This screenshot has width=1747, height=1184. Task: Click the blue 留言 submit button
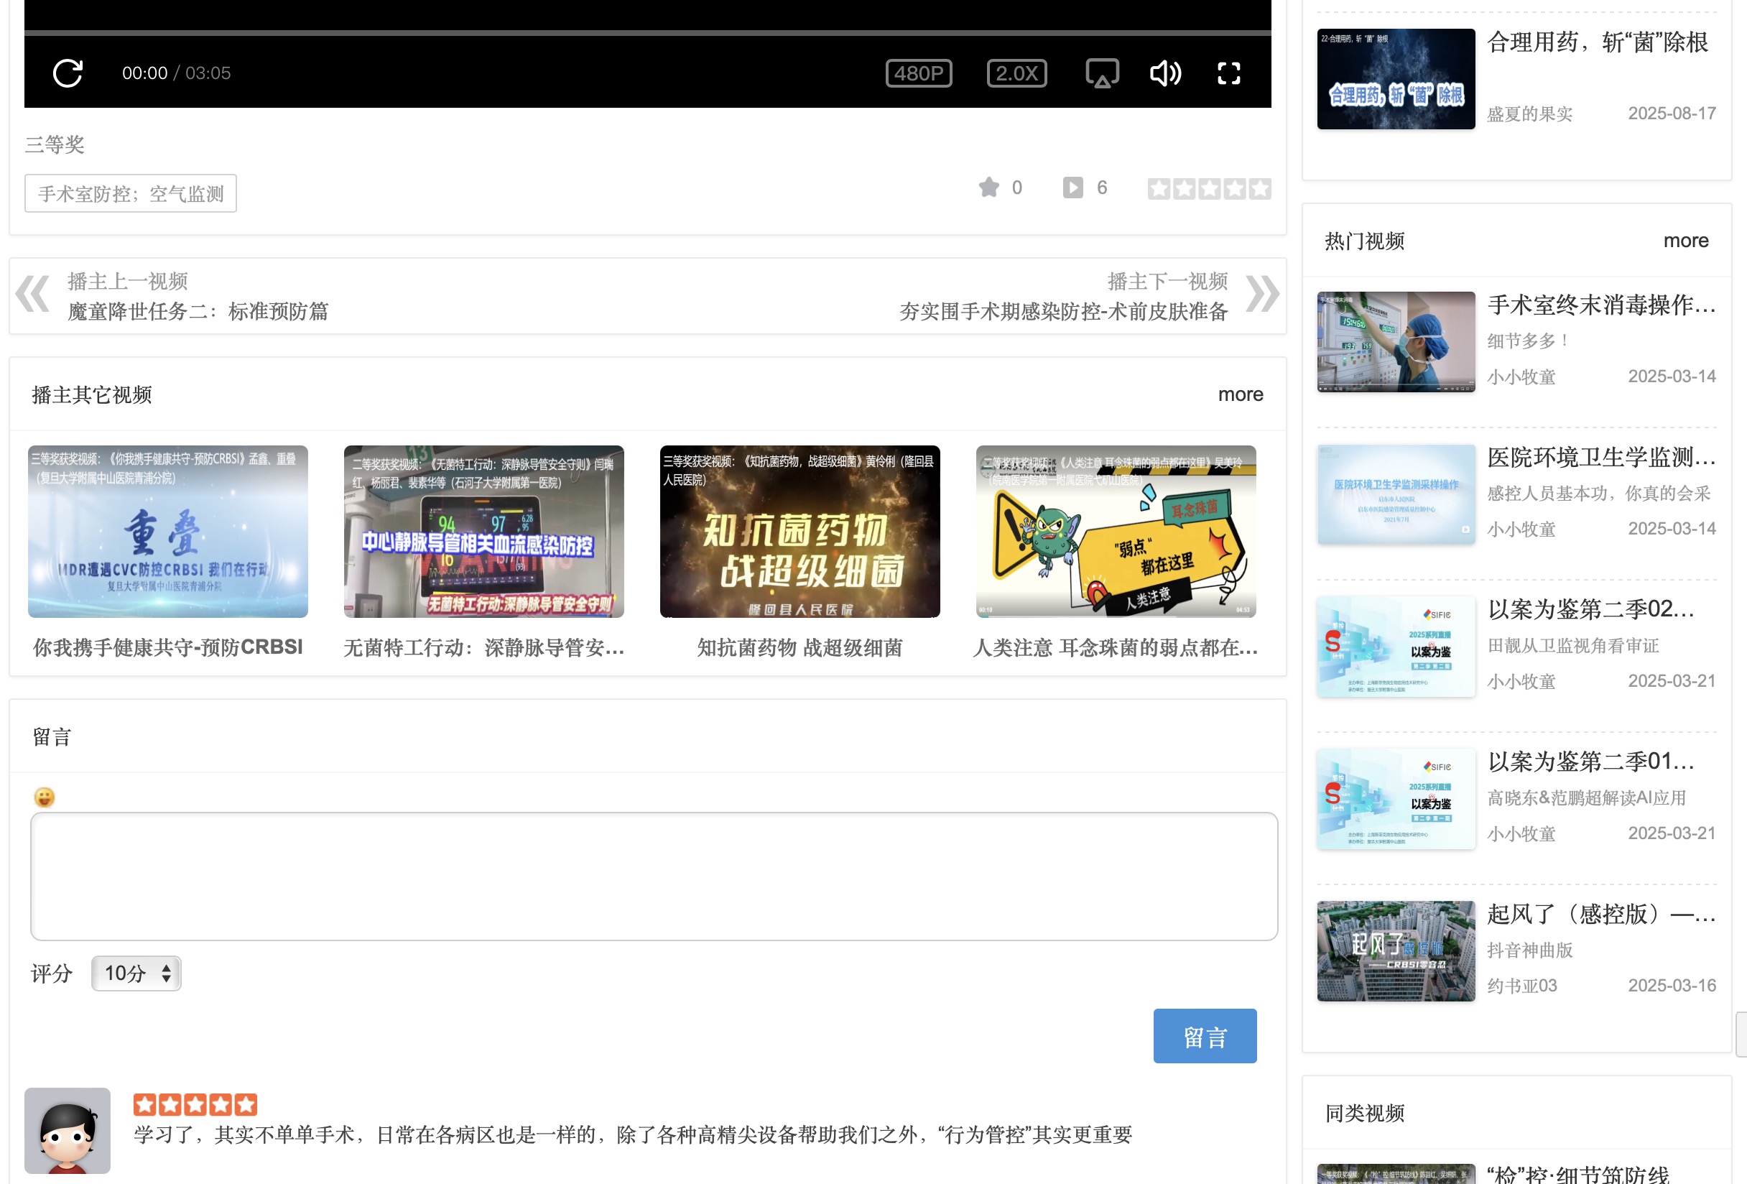1204,1036
